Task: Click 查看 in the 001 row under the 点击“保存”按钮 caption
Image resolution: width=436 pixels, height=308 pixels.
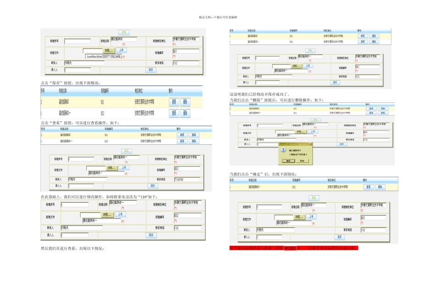Action: 174,102
